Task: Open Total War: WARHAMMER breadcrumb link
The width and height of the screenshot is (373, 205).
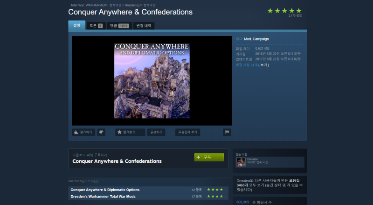Action: pyautogui.click(x=89, y=5)
